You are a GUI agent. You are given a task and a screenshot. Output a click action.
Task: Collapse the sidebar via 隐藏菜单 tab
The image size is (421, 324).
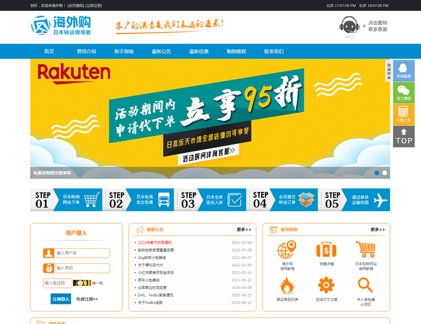pos(389,71)
